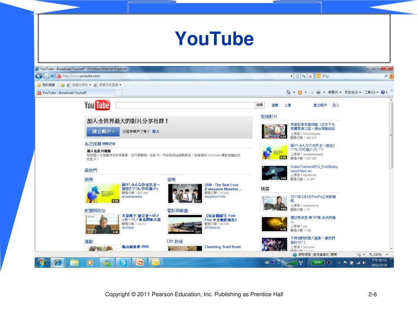
Task: Expand the address bar history dropdown
Action: 291,76
